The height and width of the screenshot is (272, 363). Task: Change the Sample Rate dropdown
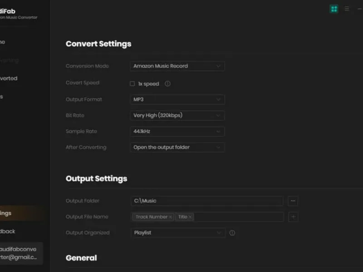(x=177, y=131)
